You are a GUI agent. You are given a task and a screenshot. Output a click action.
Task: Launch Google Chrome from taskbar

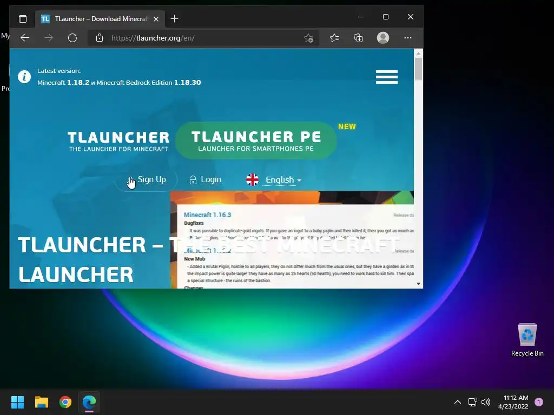click(65, 402)
